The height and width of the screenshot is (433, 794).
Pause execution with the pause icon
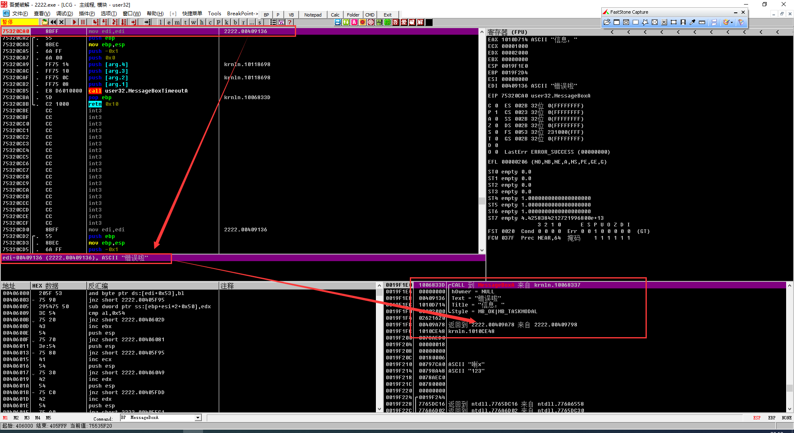pyautogui.click(x=83, y=22)
